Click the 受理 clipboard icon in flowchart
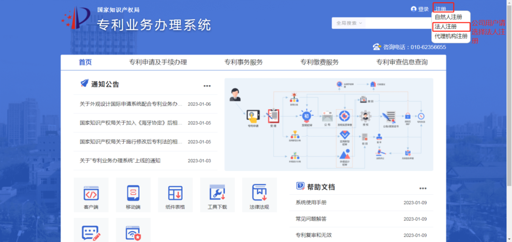The width and height of the screenshot is (512, 242). click(x=273, y=116)
